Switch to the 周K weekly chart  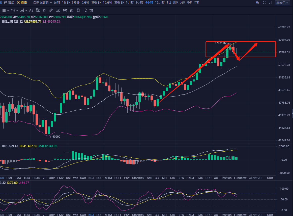tap(176, 3)
